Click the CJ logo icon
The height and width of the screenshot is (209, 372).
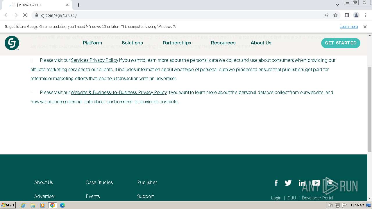click(12, 43)
